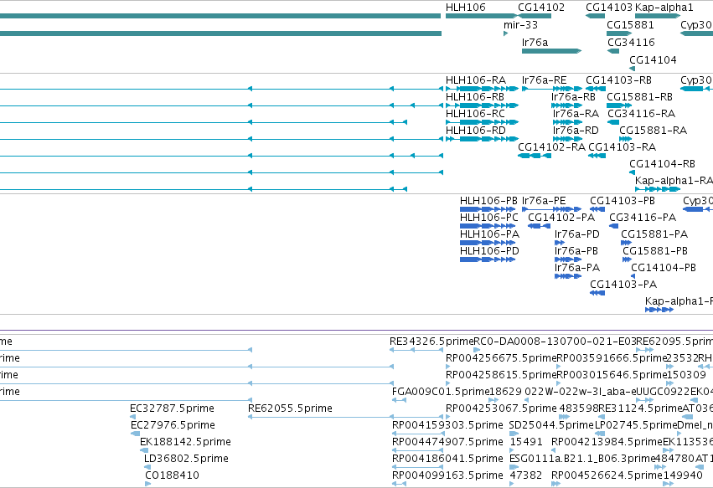This screenshot has height=488, width=713.
Task: Click EST label RP004099163.5prime
Action: [x=447, y=475]
